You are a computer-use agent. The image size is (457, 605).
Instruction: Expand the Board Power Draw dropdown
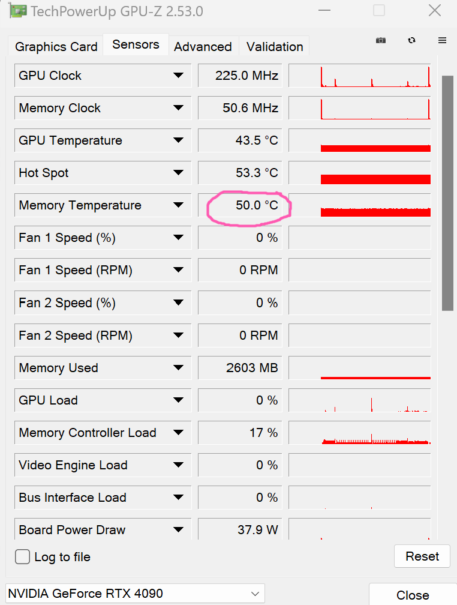pos(178,529)
